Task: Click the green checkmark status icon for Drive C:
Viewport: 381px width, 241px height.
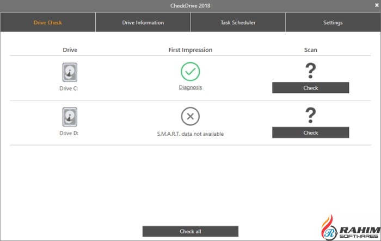Action: click(190, 72)
